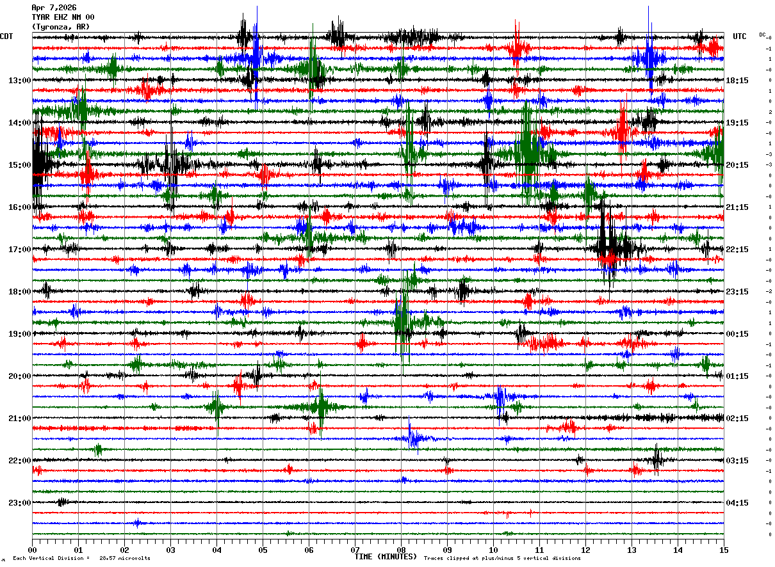The height and width of the screenshot is (567, 775).
Task: Click the "CDT" timezone label
Action: pyautogui.click(x=7, y=36)
